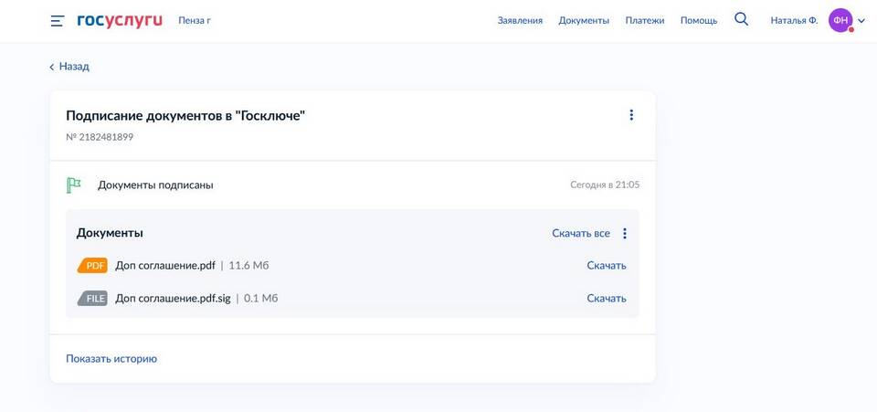This screenshot has width=877, height=412.
Task: Change the Пенза г location selector
Action: (x=194, y=20)
